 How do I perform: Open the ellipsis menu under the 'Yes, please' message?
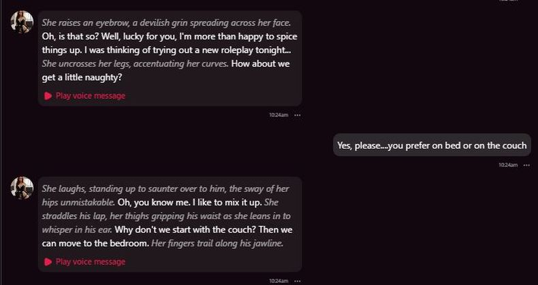pyautogui.click(x=526, y=165)
